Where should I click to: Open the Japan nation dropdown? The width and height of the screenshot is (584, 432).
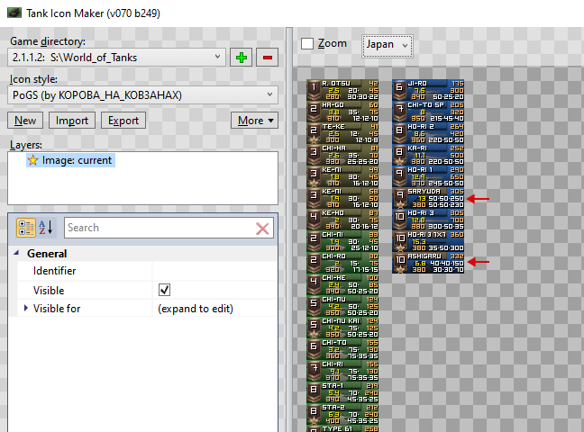pyautogui.click(x=387, y=46)
